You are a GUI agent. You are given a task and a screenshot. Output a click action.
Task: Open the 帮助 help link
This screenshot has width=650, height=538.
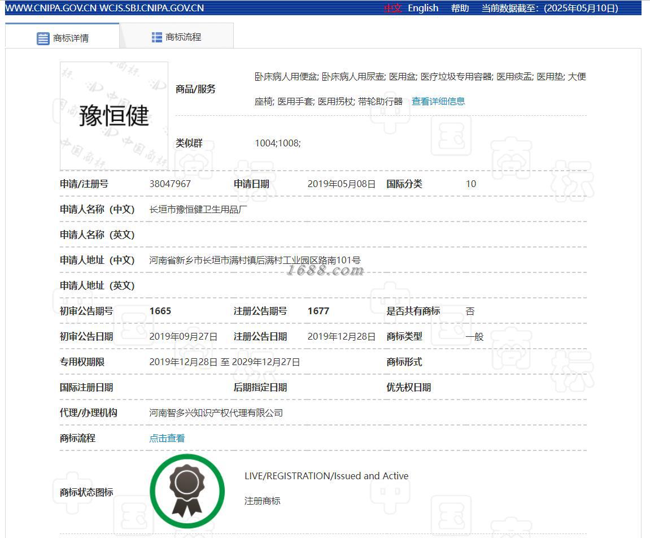(460, 8)
